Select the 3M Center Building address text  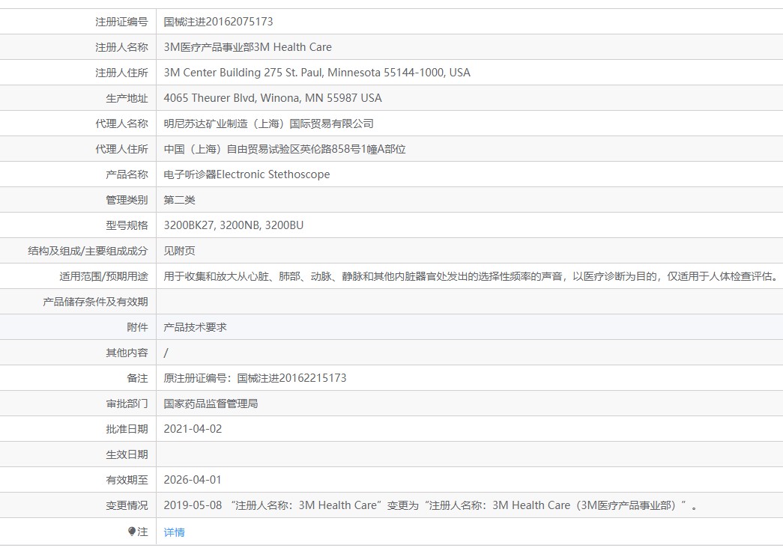317,73
